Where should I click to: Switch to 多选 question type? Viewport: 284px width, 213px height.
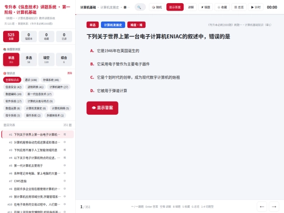(29, 59)
